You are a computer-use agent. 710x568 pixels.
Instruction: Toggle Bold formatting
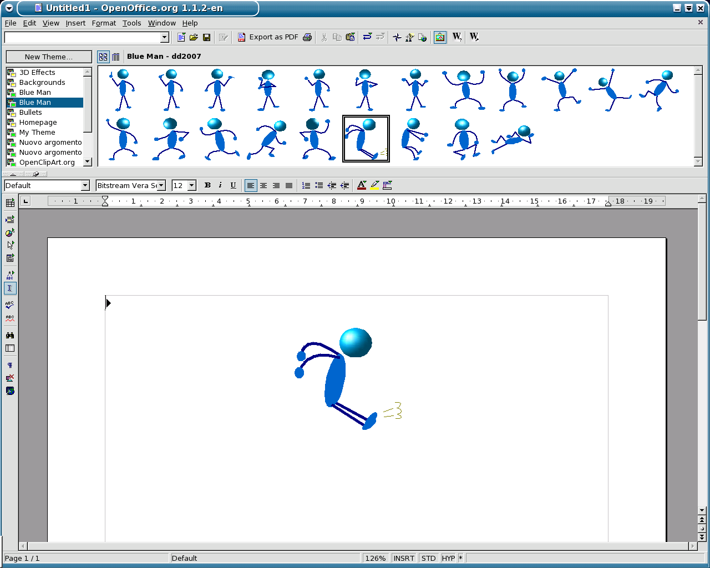click(207, 185)
